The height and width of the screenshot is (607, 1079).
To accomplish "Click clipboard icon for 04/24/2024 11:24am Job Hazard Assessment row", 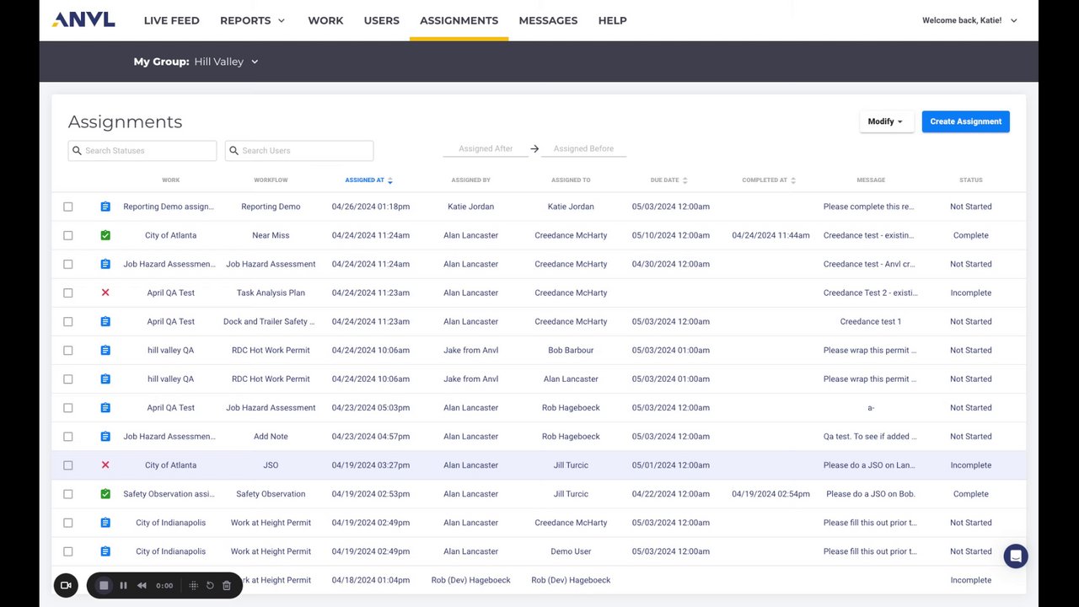I will coord(105,264).
